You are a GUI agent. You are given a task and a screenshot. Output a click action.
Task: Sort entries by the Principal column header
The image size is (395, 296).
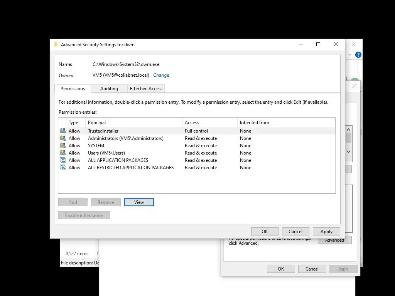click(134, 123)
